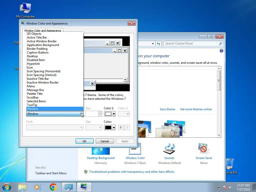Open Screen Saver settings icon

[x=203, y=149]
